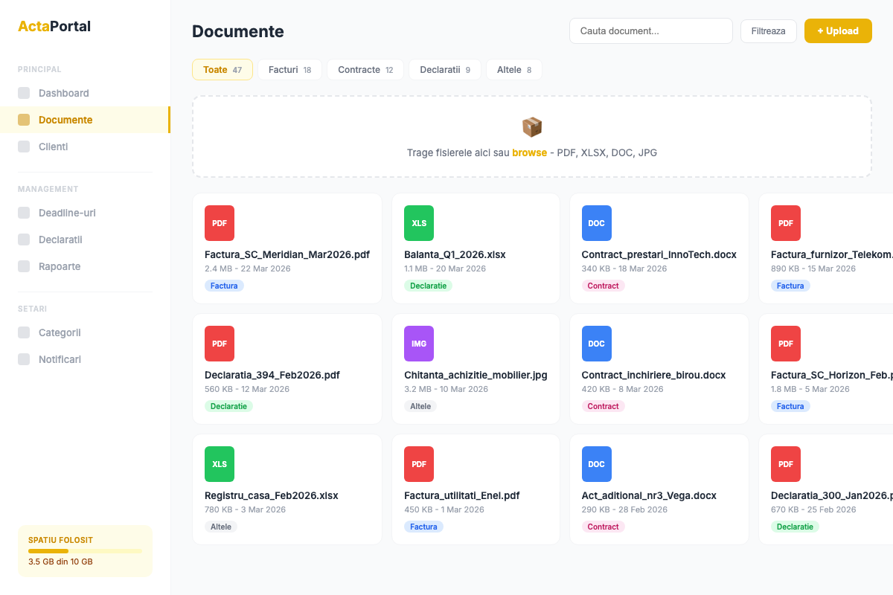Open the Rapoarte section icon

[22, 266]
